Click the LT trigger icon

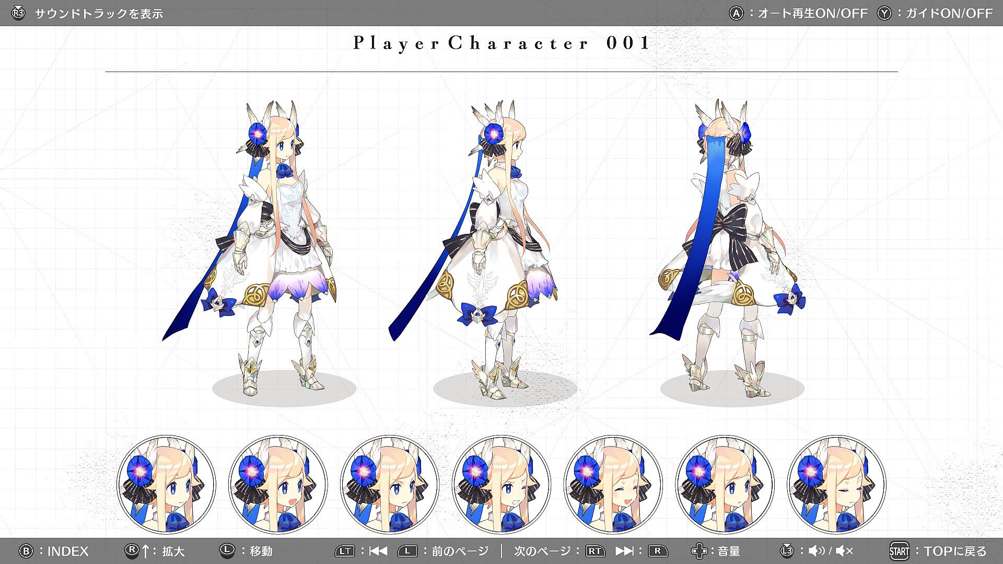345,551
